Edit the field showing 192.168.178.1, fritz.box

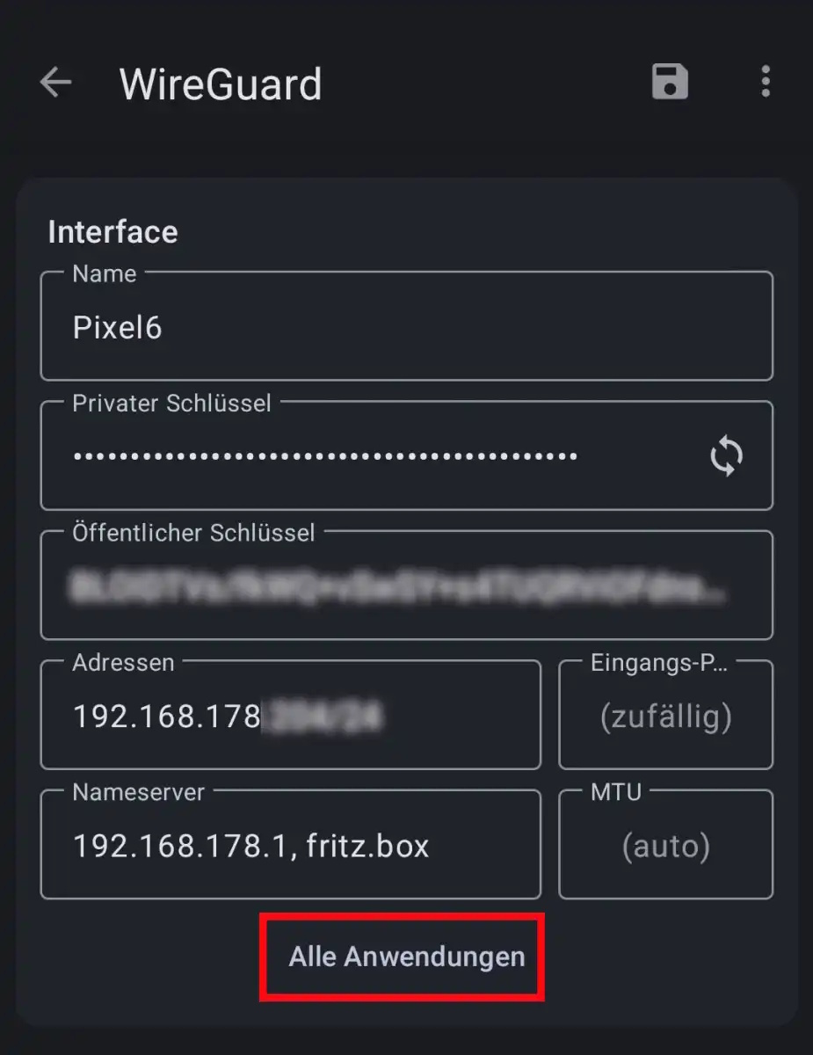click(290, 847)
